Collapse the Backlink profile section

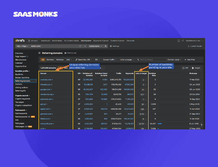(22, 71)
